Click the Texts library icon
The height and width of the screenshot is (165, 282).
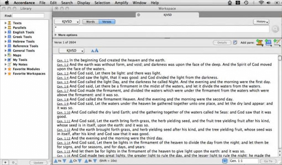(x=9, y=23)
